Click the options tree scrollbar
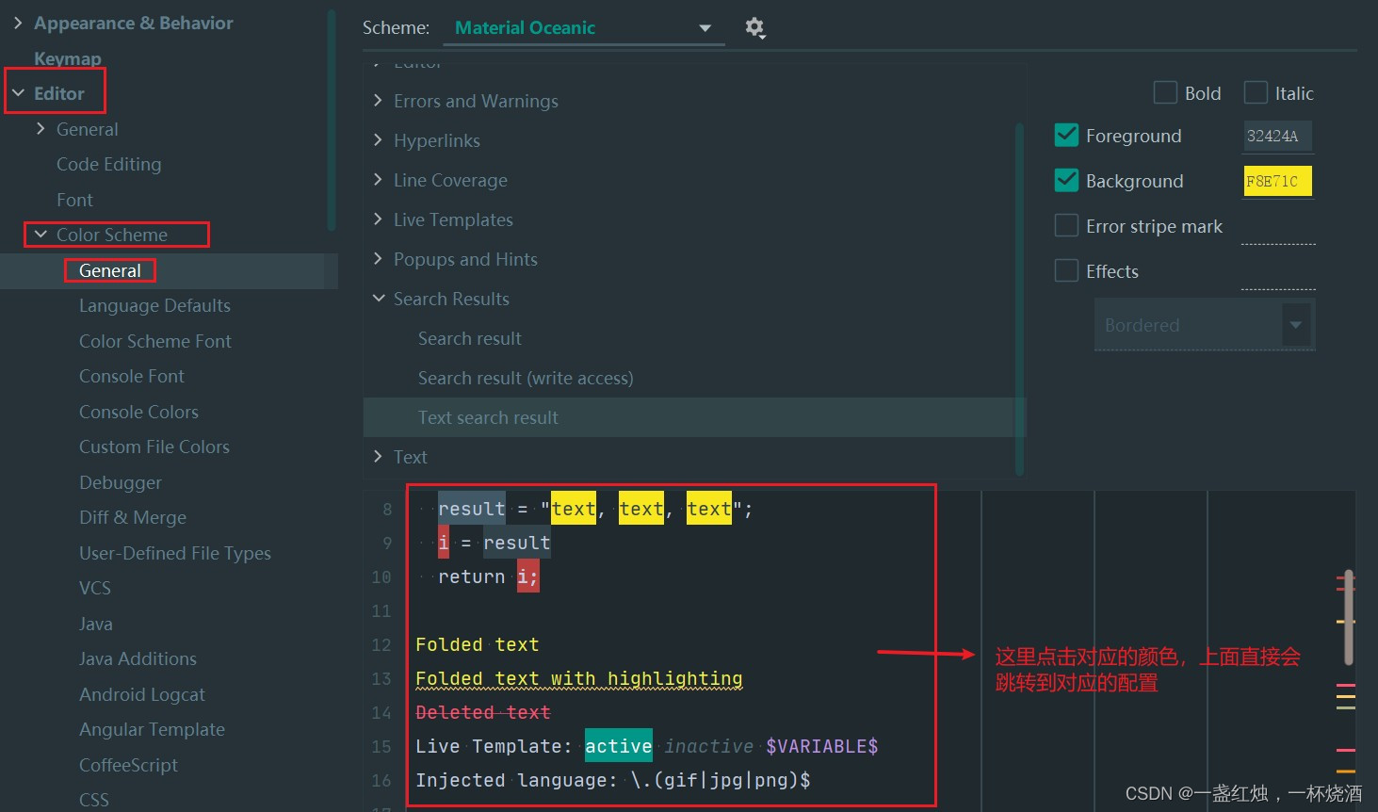Viewport: 1378px width, 812px height. [x=1019, y=297]
